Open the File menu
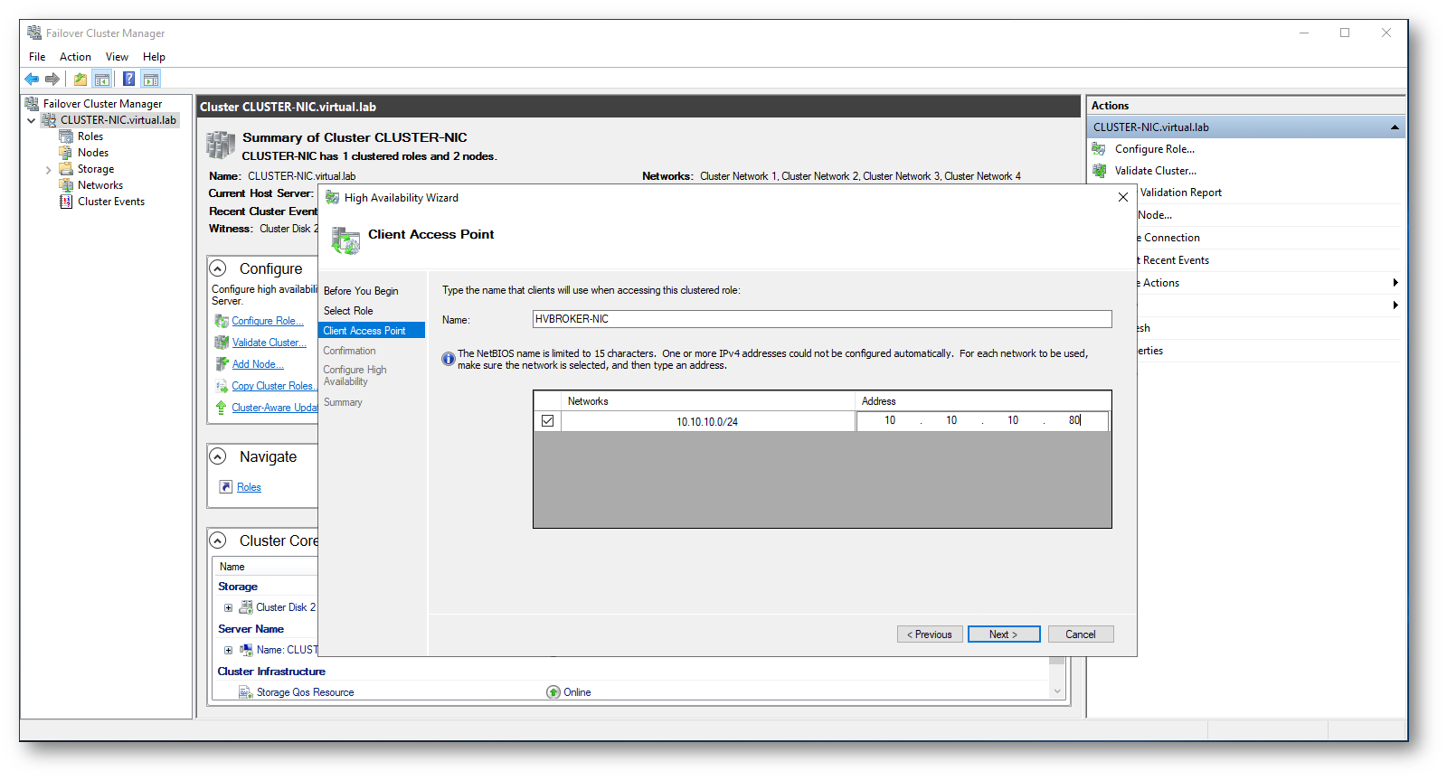 [37, 57]
